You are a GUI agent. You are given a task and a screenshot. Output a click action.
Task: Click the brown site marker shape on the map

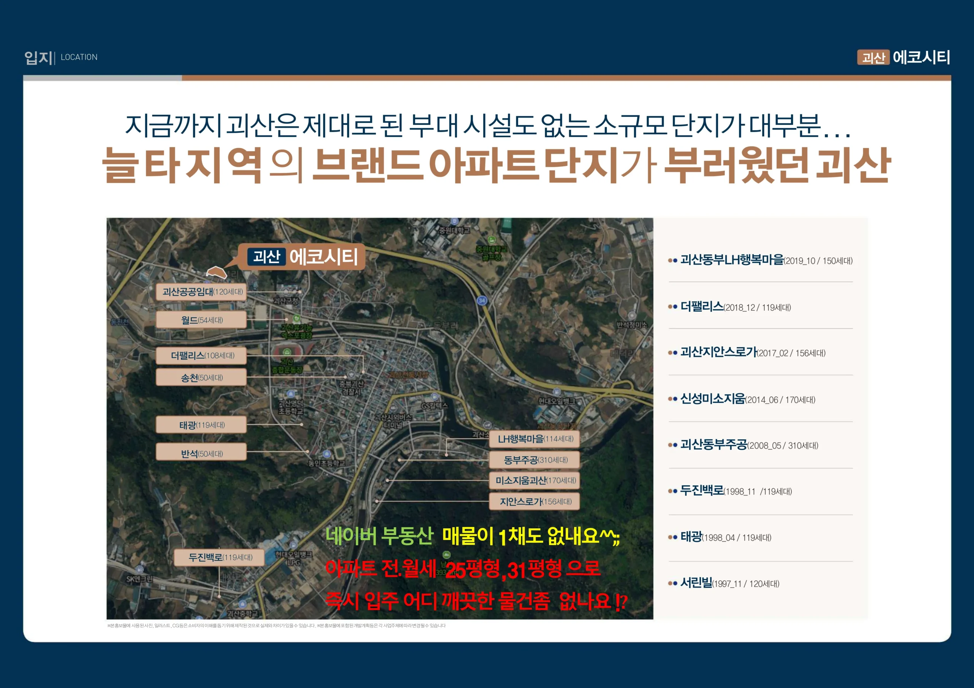216,272
